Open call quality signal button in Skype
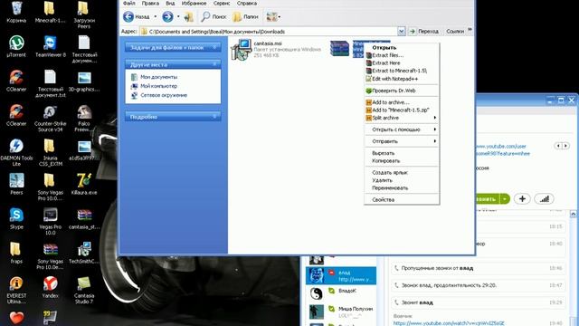 pos(545,199)
